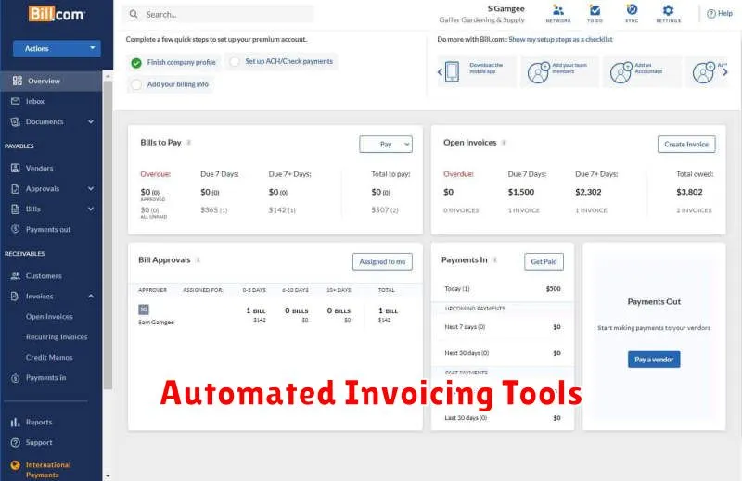Screen dimensions: 742x481
Task: Click the $3,802 Total owed amount
Action: [x=689, y=192]
